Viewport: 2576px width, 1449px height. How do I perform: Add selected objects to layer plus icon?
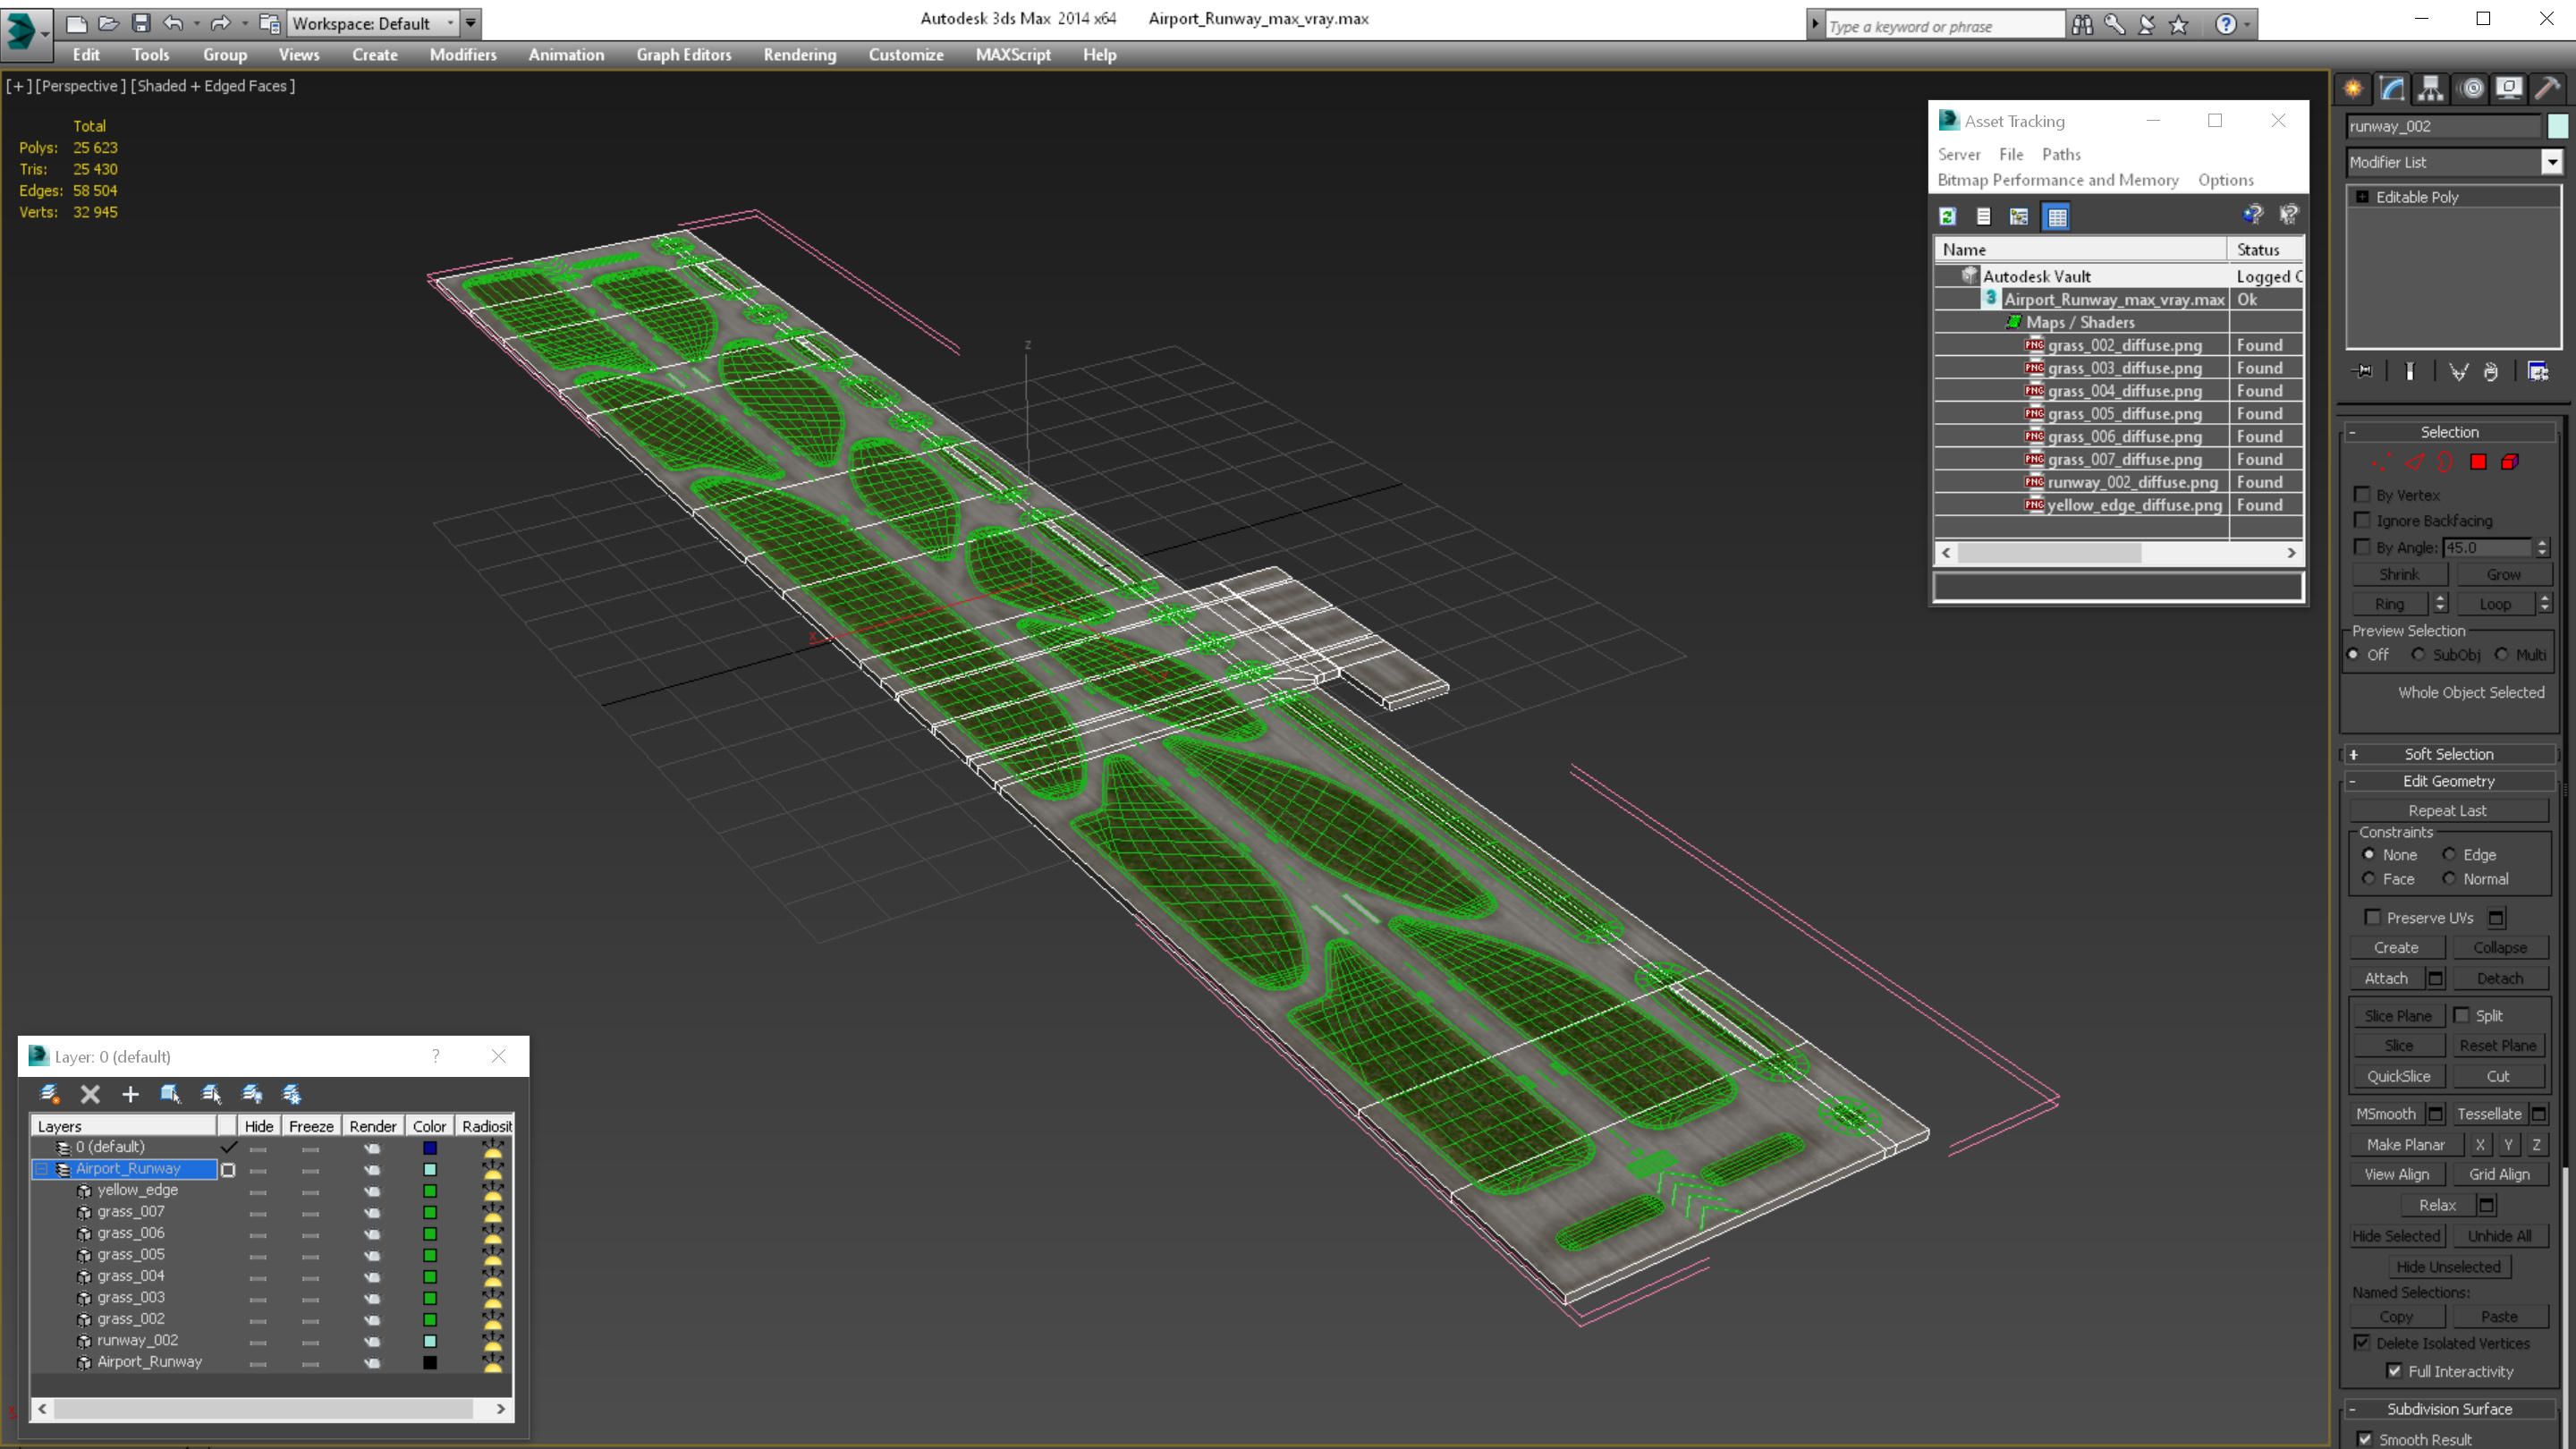pos(130,1094)
